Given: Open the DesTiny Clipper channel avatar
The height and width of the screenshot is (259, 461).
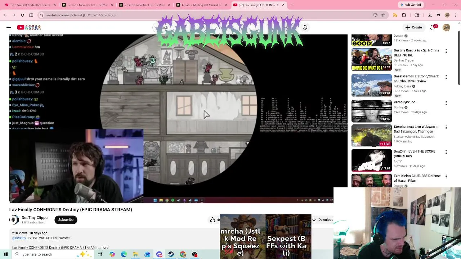Looking at the screenshot, I should (14, 220).
